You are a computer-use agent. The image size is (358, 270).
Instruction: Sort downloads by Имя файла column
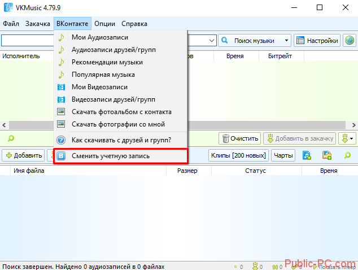click(x=88, y=171)
